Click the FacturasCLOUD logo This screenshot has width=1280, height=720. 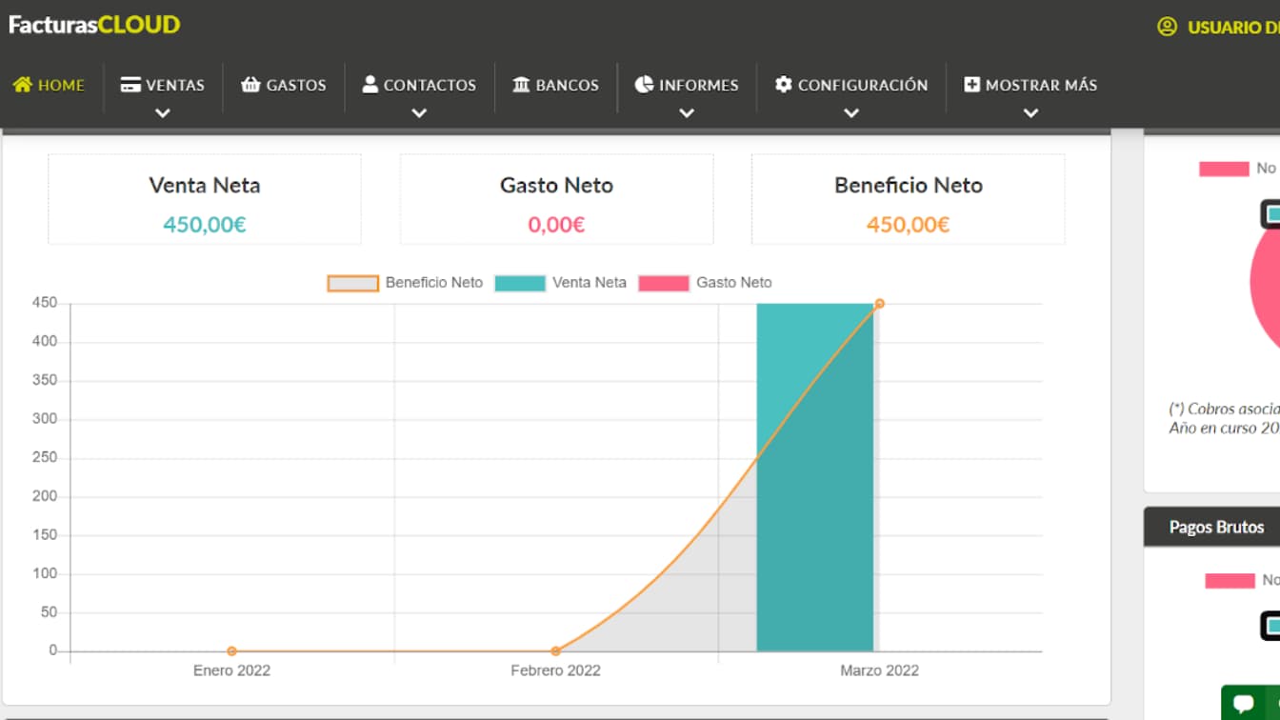click(94, 25)
